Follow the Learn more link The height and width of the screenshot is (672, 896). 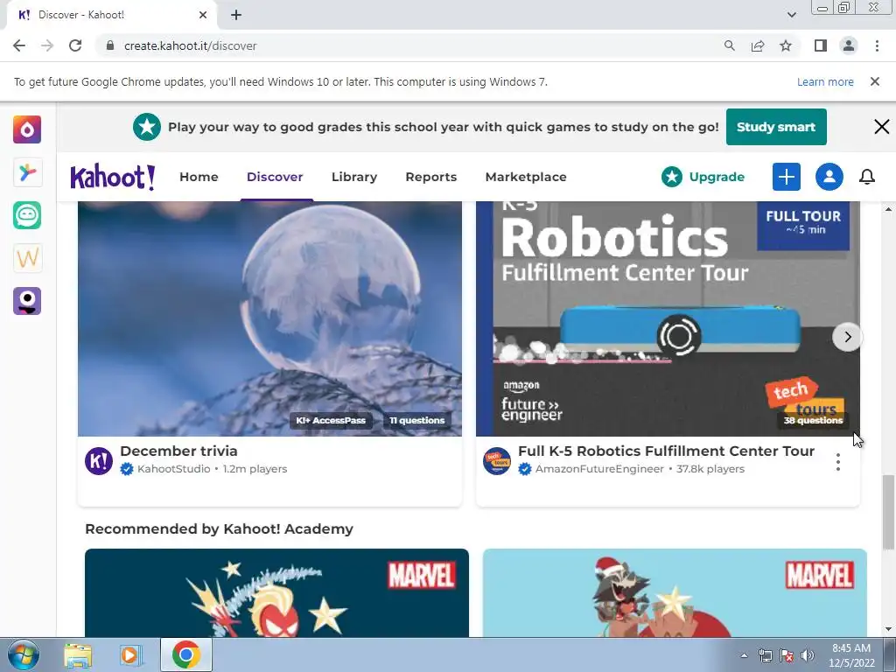tap(825, 81)
